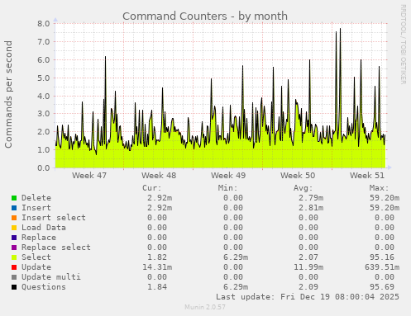Click Insert's average value 2.81m

[311, 208]
